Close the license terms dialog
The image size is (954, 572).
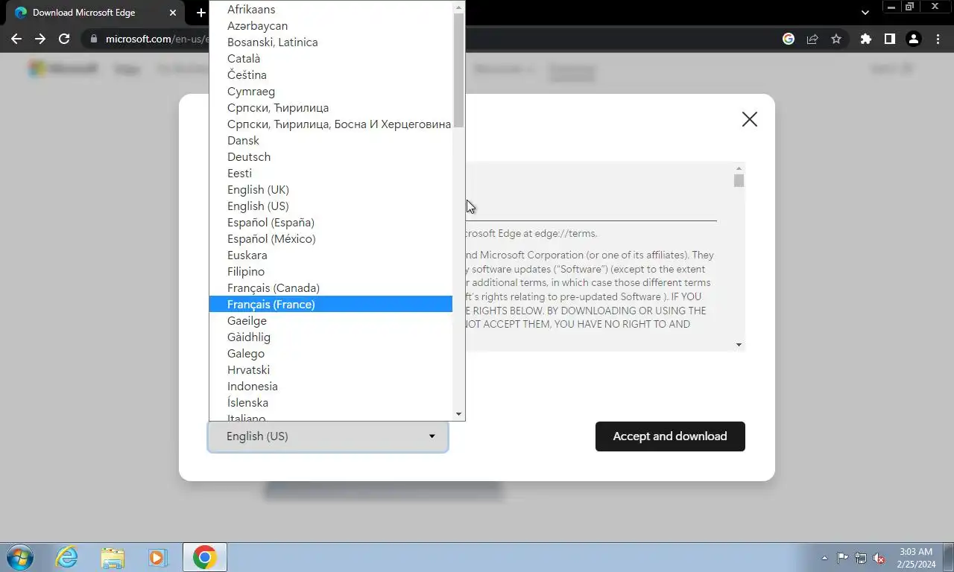(x=750, y=119)
